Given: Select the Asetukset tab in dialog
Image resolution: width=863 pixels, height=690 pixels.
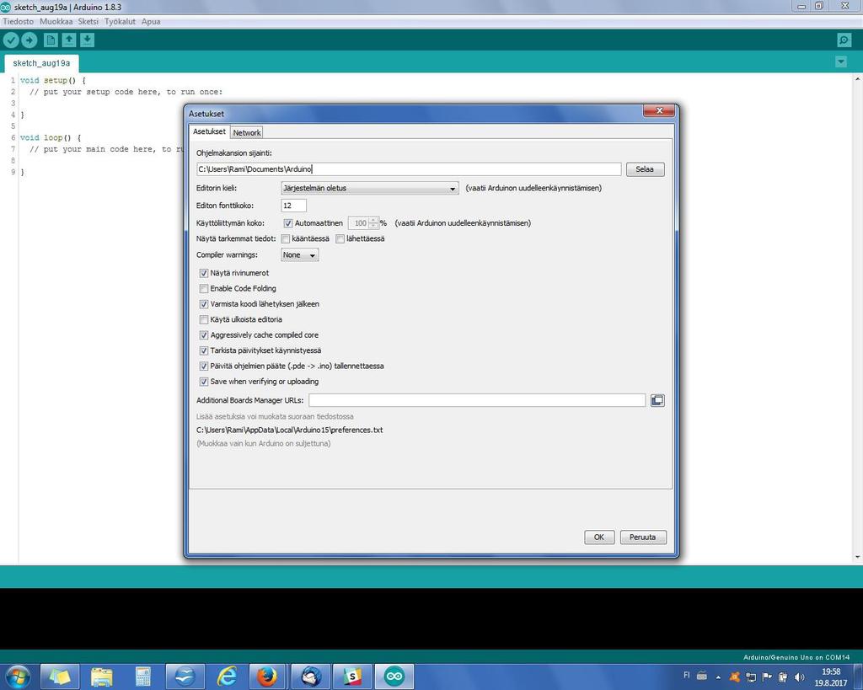Looking at the screenshot, I should (x=209, y=131).
